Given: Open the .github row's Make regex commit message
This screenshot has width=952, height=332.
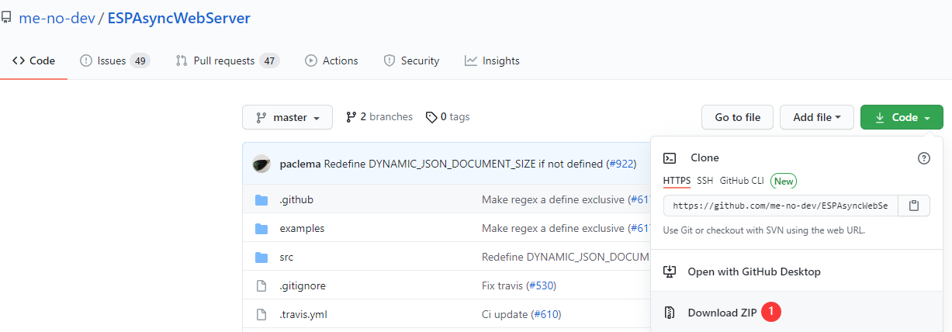Looking at the screenshot, I should 553,199.
